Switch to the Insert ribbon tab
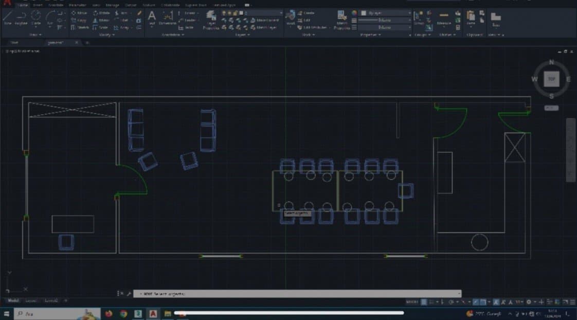 tap(38, 5)
